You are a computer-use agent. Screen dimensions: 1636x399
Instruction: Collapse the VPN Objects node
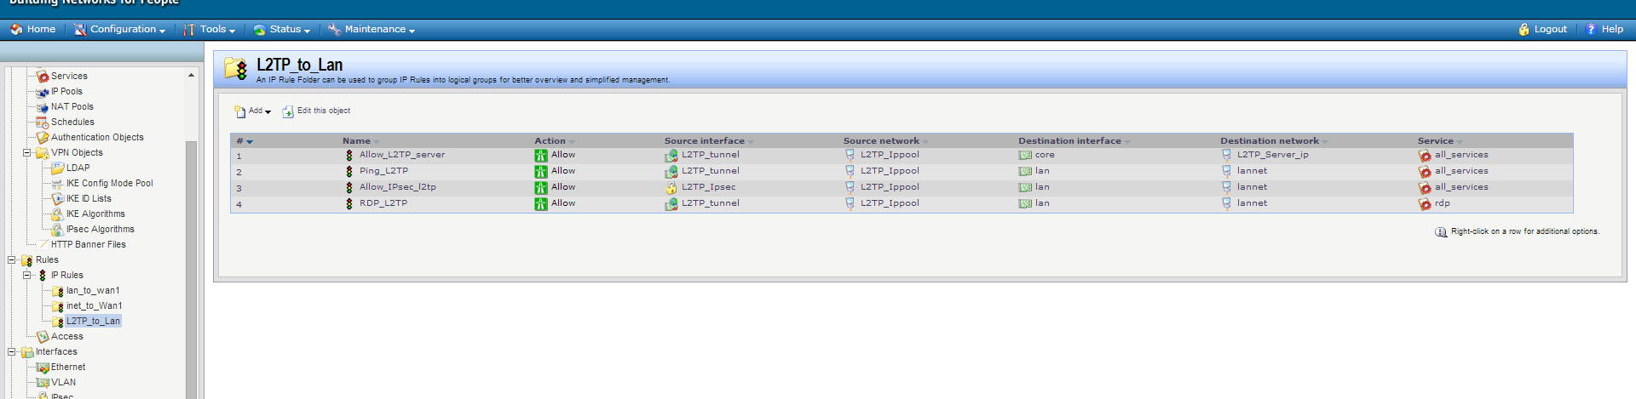[x=26, y=153]
